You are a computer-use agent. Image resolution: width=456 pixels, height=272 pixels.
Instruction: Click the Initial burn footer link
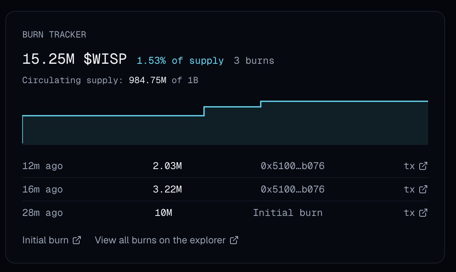pyautogui.click(x=51, y=241)
